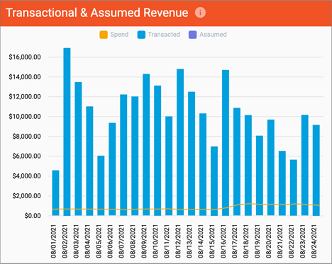Click the 08/12/2021 x-axis date label
This screenshot has height=264, width=332.
[179, 241]
